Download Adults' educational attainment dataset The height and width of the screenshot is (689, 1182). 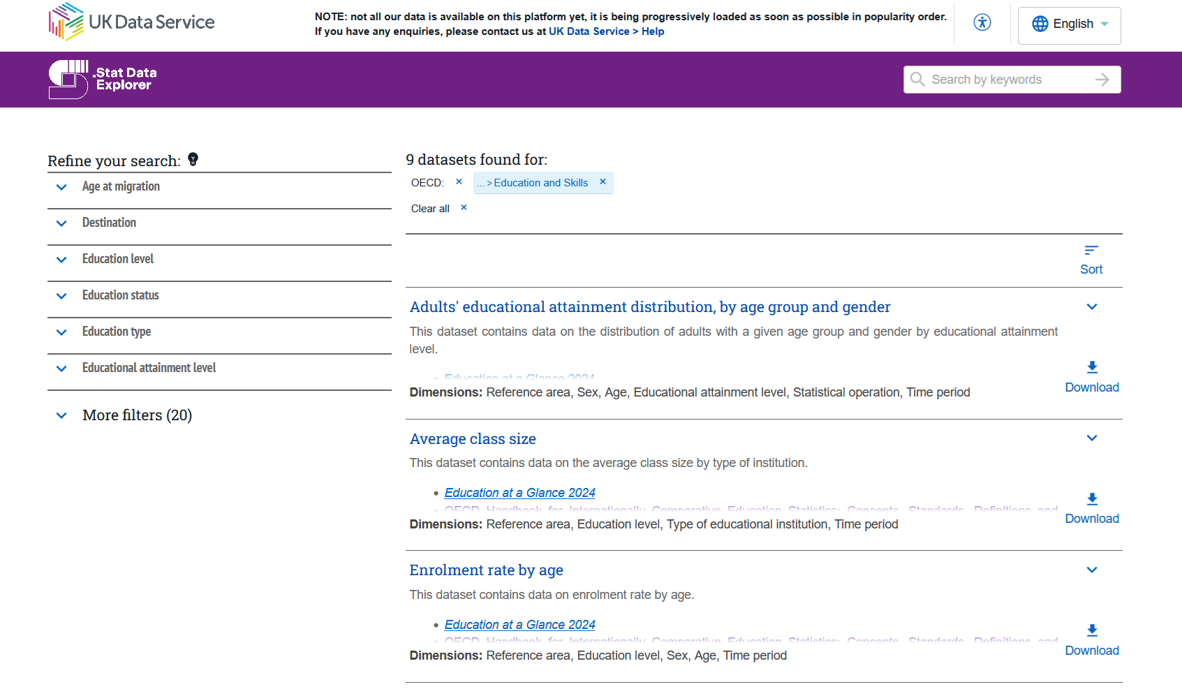1092,377
